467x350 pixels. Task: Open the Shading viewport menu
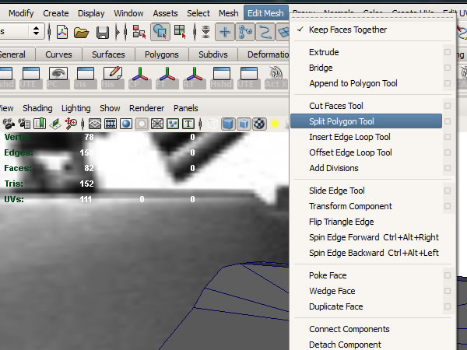pos(37,108)
